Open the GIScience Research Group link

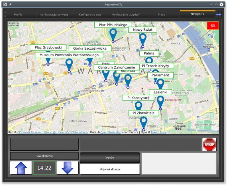click(52, 132)
